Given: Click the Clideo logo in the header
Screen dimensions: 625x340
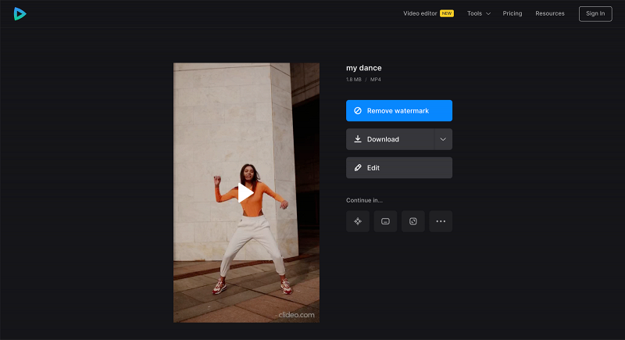Looking at the screenshot, I should pos(20,13).
